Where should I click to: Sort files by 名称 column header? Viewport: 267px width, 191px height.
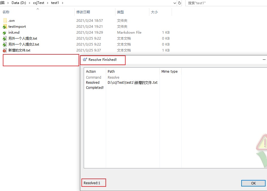[6, 12]
